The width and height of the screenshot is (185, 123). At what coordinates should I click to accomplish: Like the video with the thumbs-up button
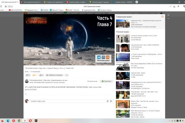(41, 75)
